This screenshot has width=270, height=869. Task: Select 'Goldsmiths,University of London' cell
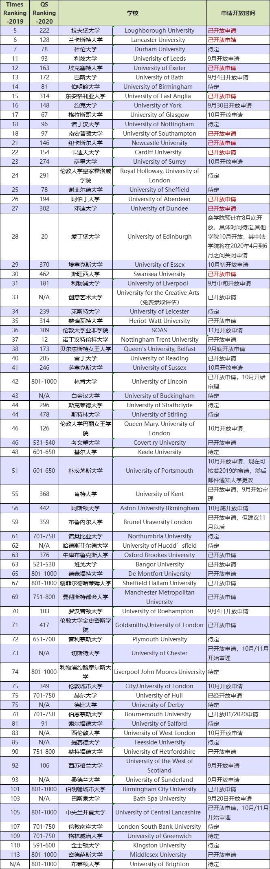click(160, 625)
